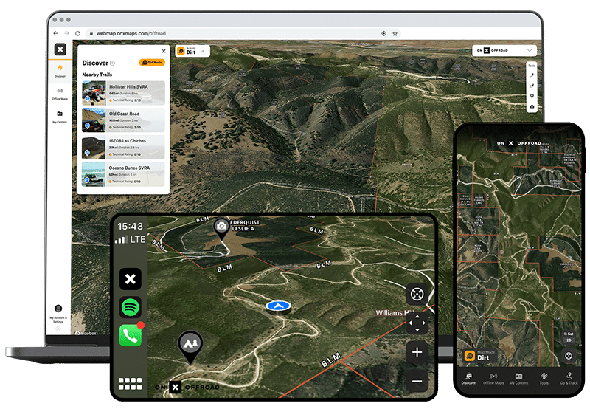Zoom out with the CarPlay minus button
Viewport: 590px width, 409px height.
[x=417, y=381]
